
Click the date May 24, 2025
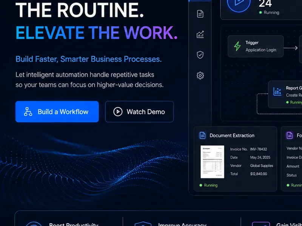pos(260,157)
